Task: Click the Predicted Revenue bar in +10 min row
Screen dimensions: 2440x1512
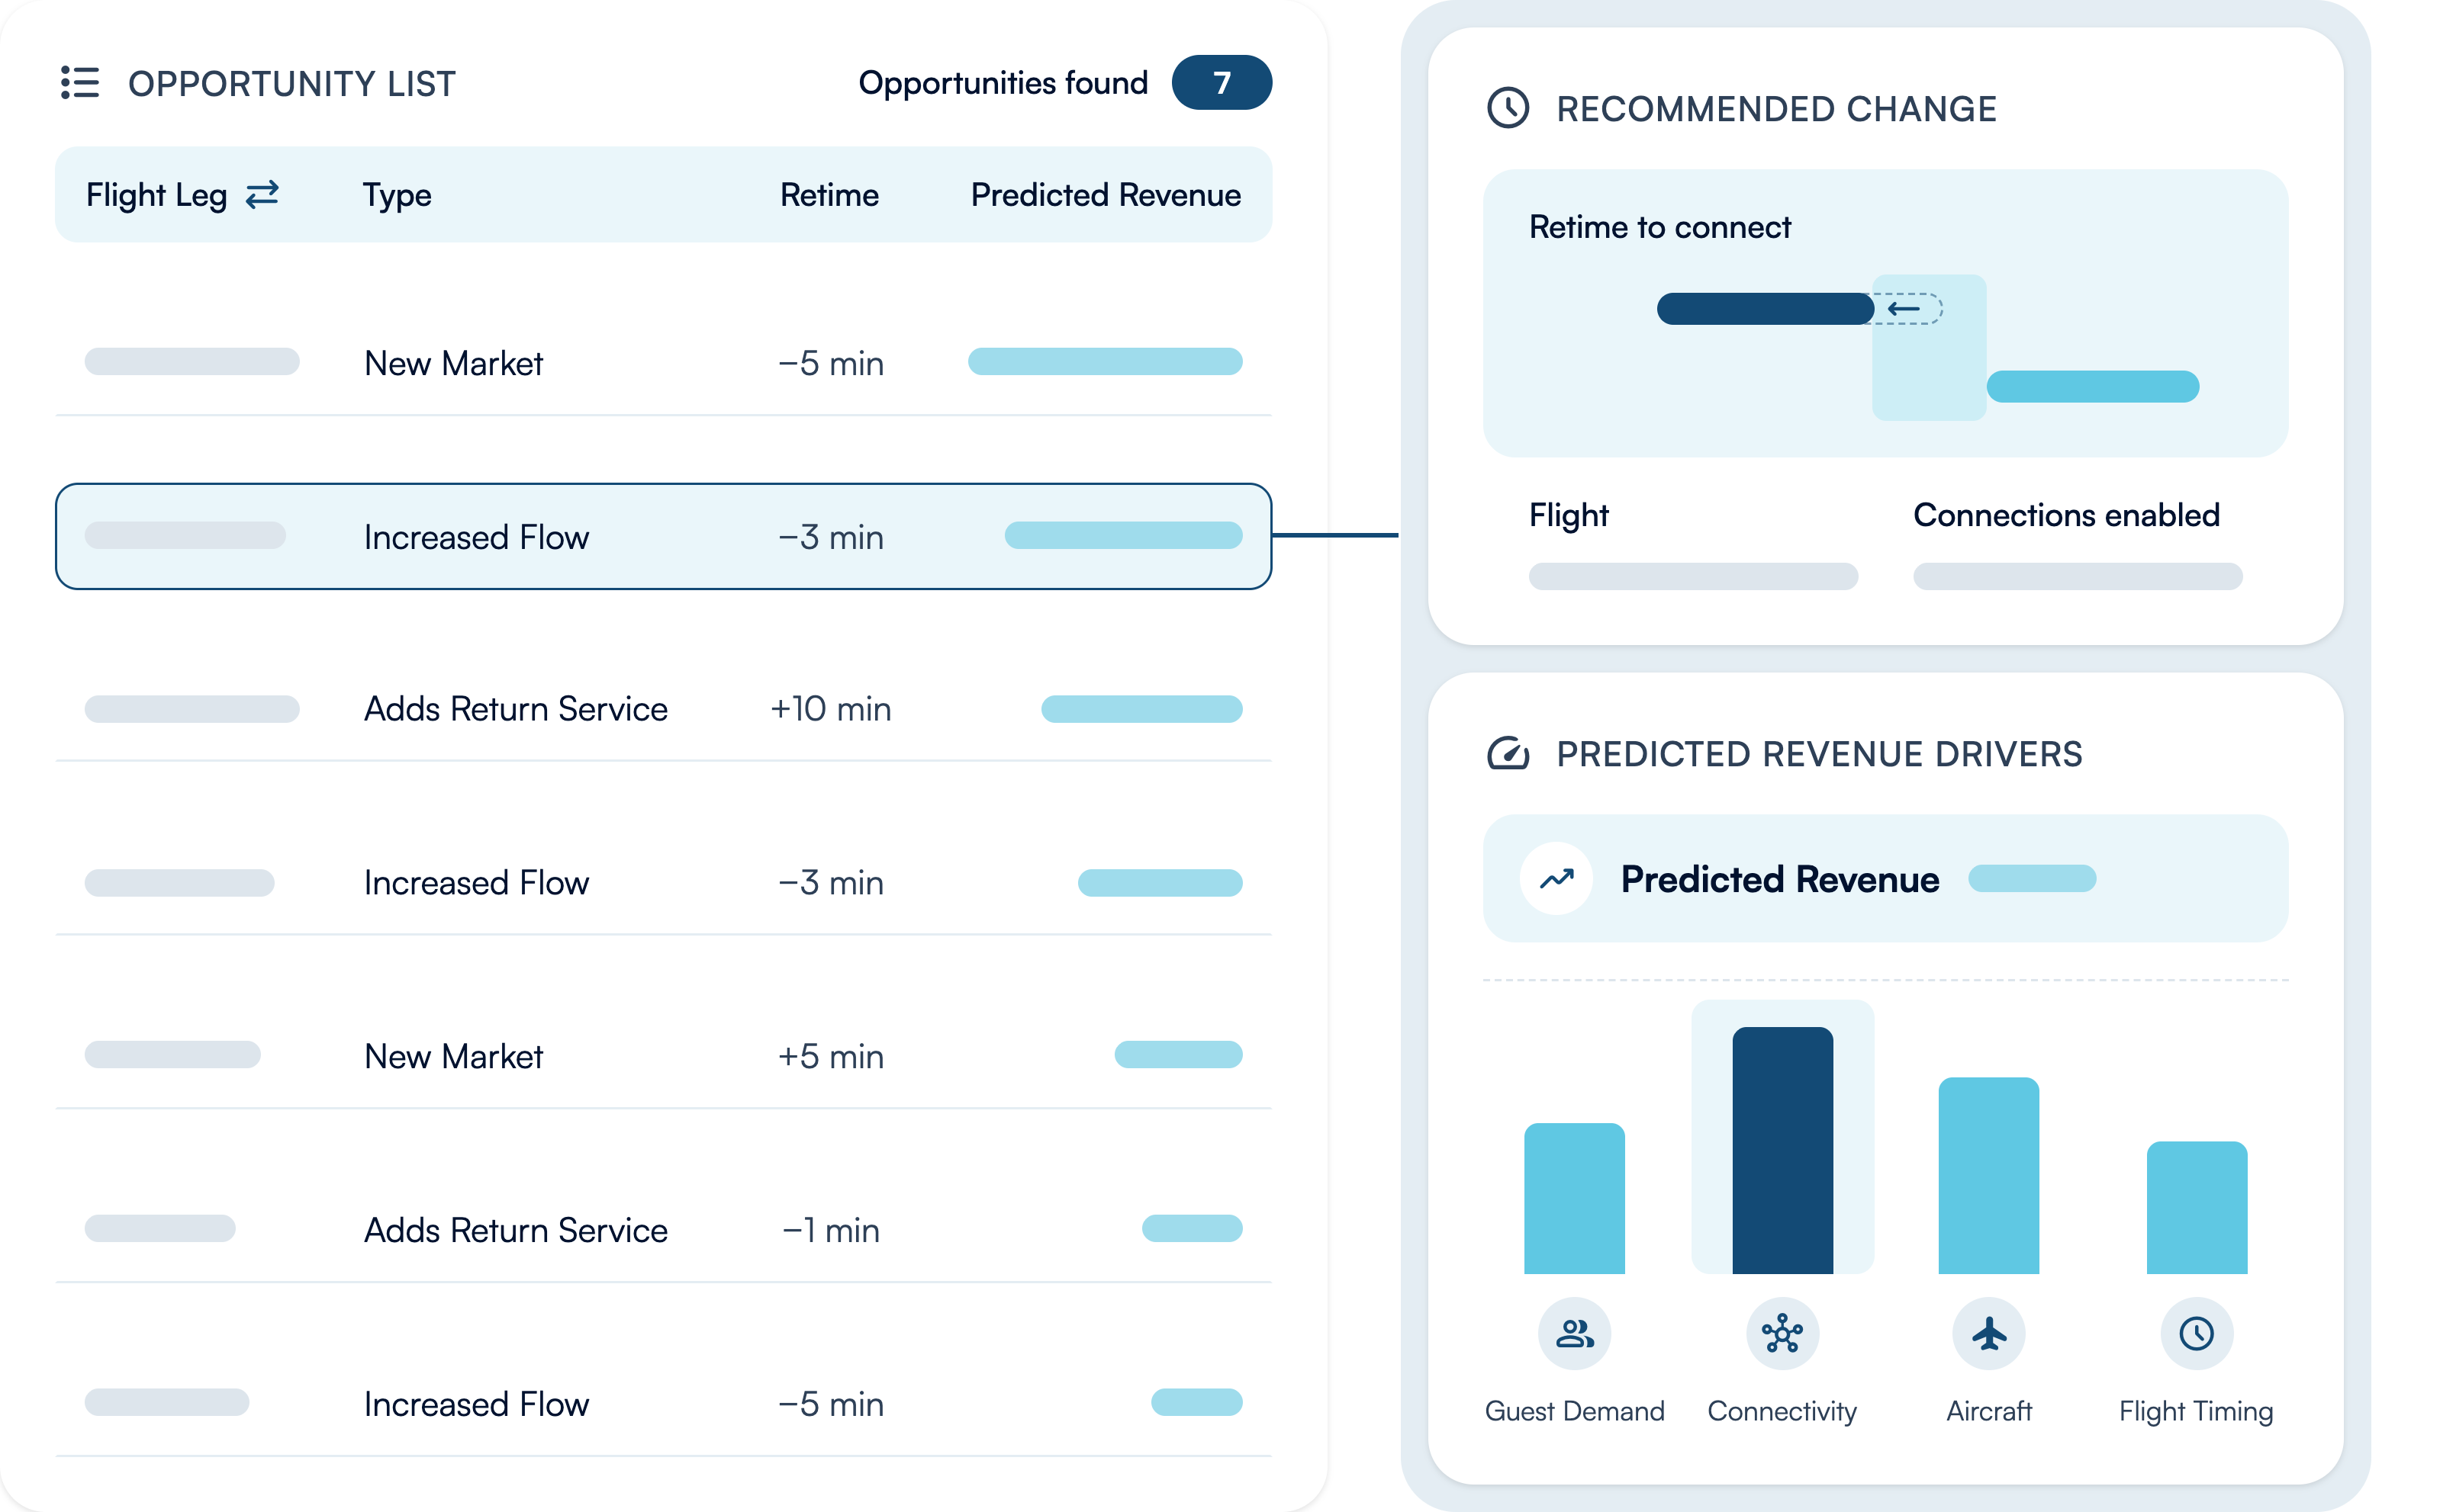Action: pyautogui.click(x=1141, y=709)
